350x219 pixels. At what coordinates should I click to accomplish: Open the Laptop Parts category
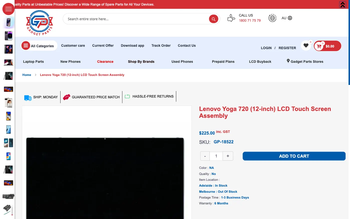click(x=33, y=62)
